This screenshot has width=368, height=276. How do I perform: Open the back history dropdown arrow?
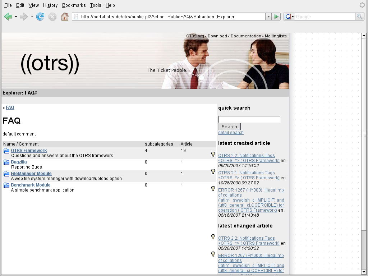pyautogui.click(x=16, y=17)
